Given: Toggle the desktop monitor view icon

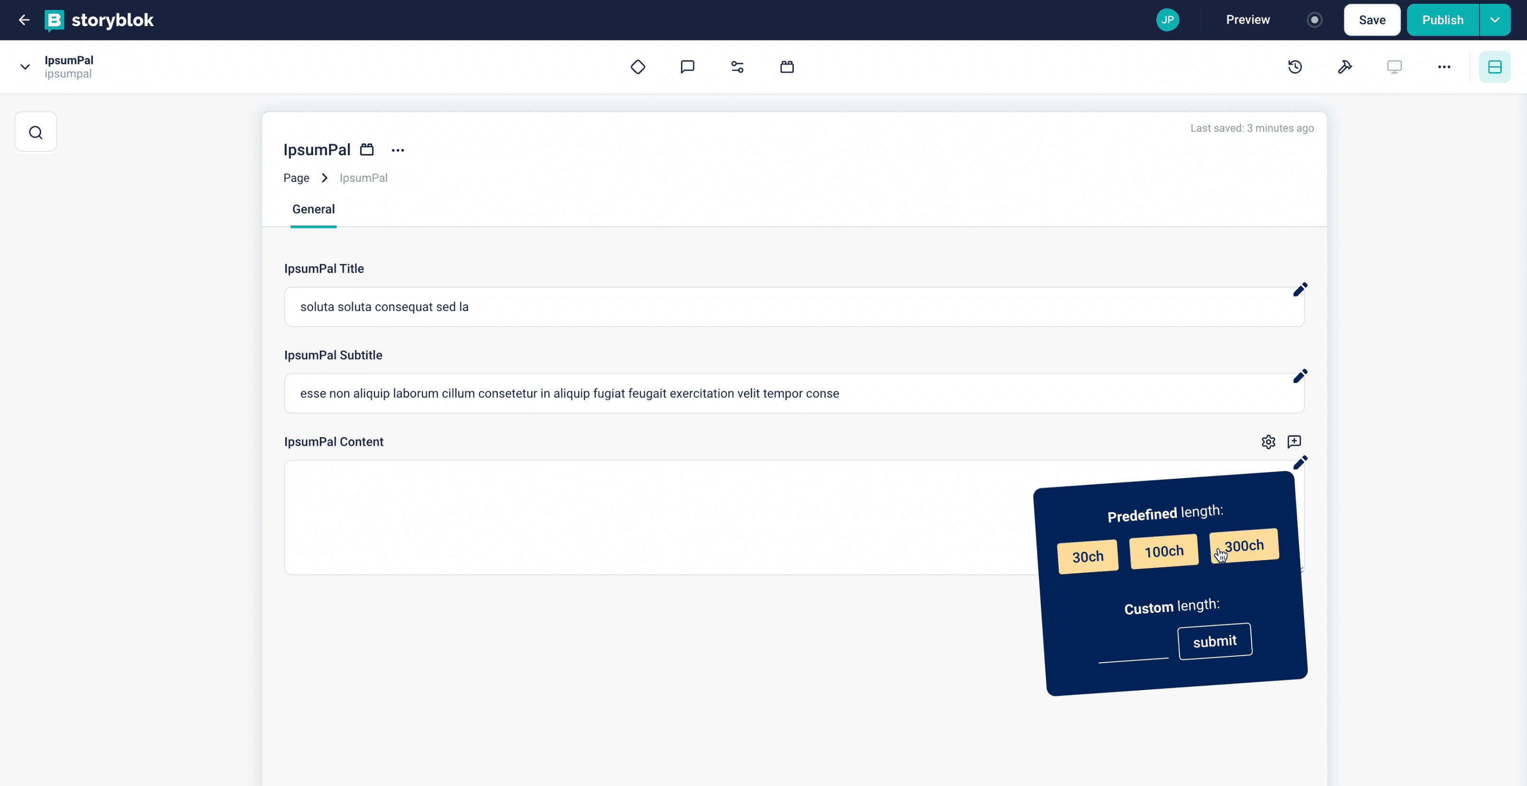Looking at the screenshot, I should 1394,66.
